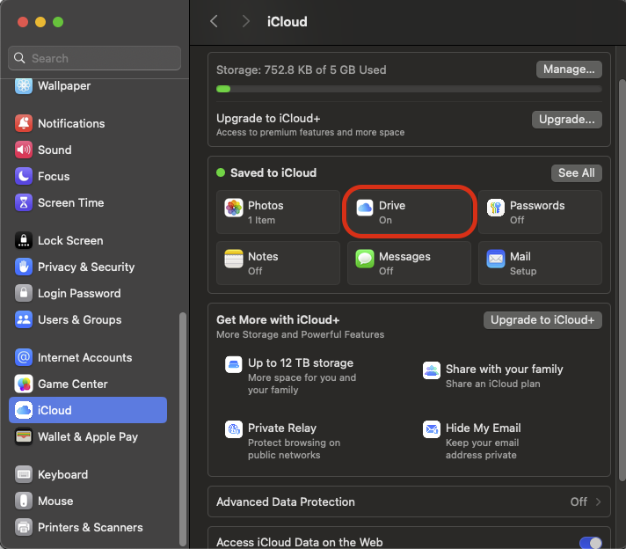
Task: Click the Up to 12 TB storage icon
Action: (234, 364)
